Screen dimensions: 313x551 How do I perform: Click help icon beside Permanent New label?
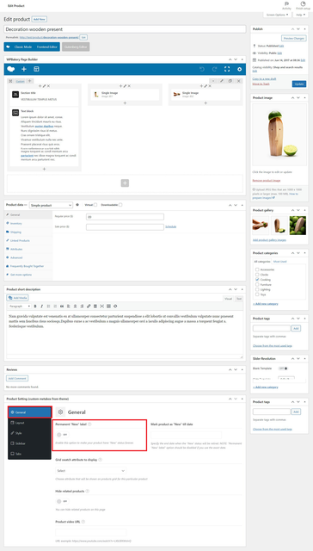point(89,424)
